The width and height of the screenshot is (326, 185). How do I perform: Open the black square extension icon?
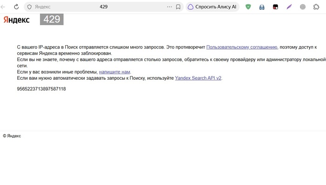276,7
